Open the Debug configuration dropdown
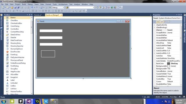This screenshot has height=104, width=186. tap(63, 8)
